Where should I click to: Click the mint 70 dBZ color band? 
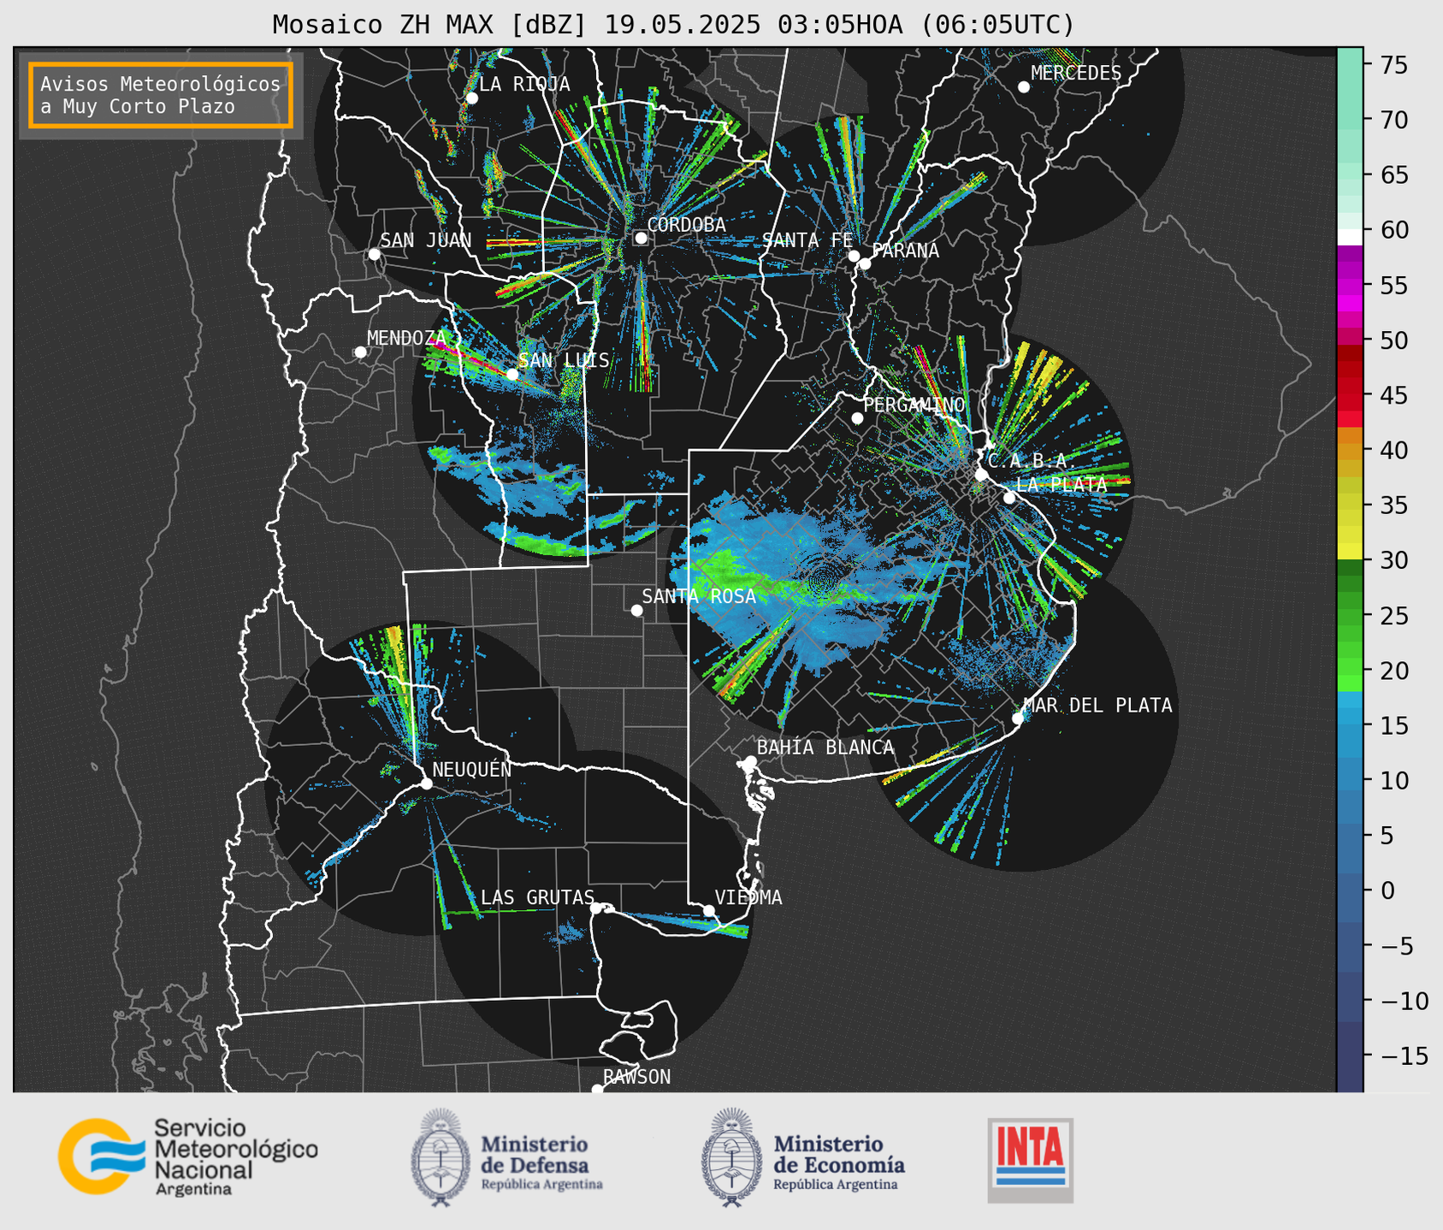[x=1349, y=120]
